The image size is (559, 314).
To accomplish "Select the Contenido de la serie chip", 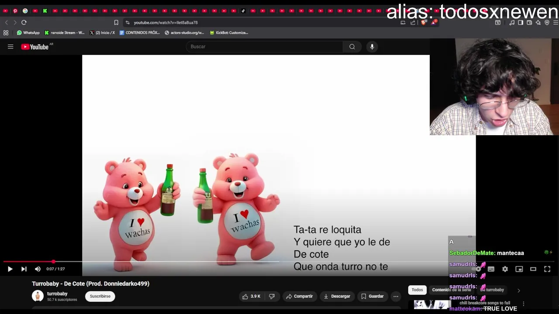I will [x=452, y=290].
